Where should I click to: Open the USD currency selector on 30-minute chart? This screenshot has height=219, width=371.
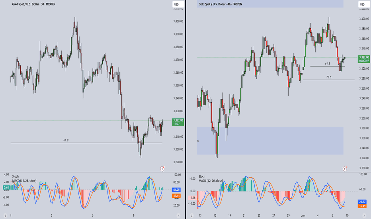tap(178, 4)
